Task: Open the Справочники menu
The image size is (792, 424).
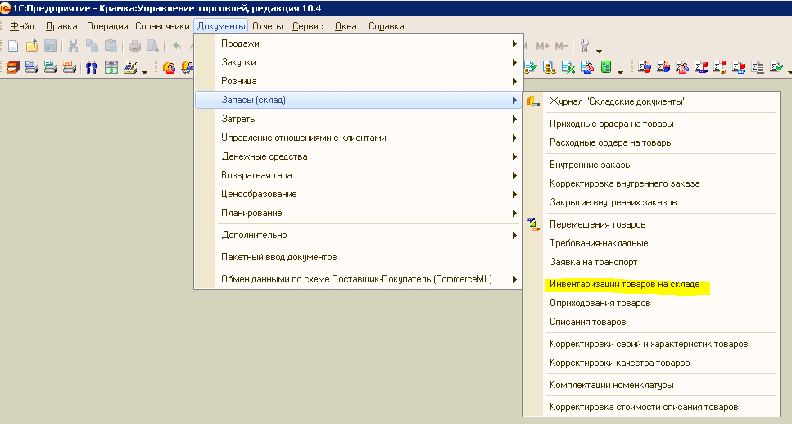Action: (x=162, y=26)
